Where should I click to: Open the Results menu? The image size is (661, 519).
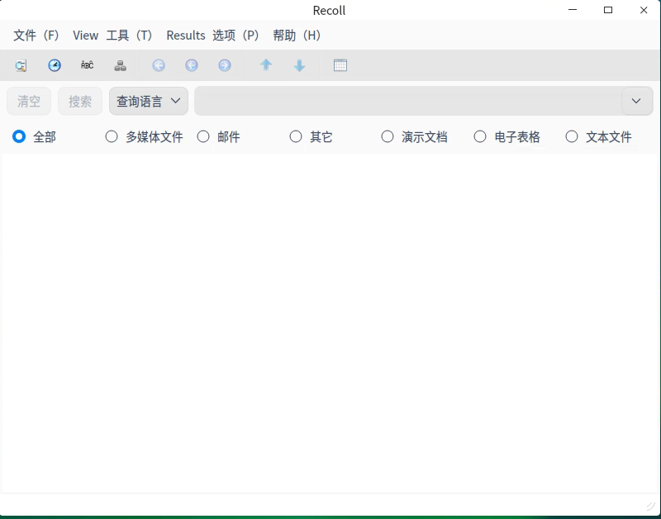[186, 36]
